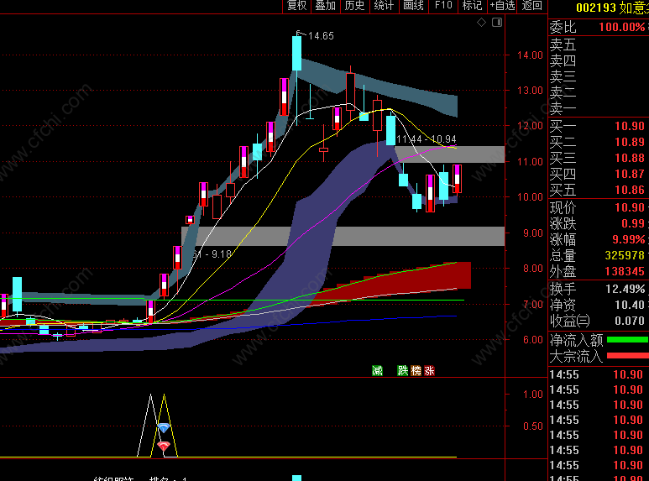This screenshot has width=649, height=481.
Task: Click stock code 002193 title
Action: click(x=596, y=8)
